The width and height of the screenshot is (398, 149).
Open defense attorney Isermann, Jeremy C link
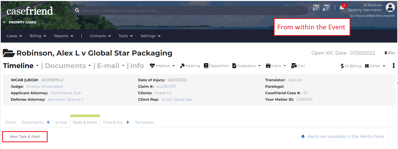[x=66, y=99]
